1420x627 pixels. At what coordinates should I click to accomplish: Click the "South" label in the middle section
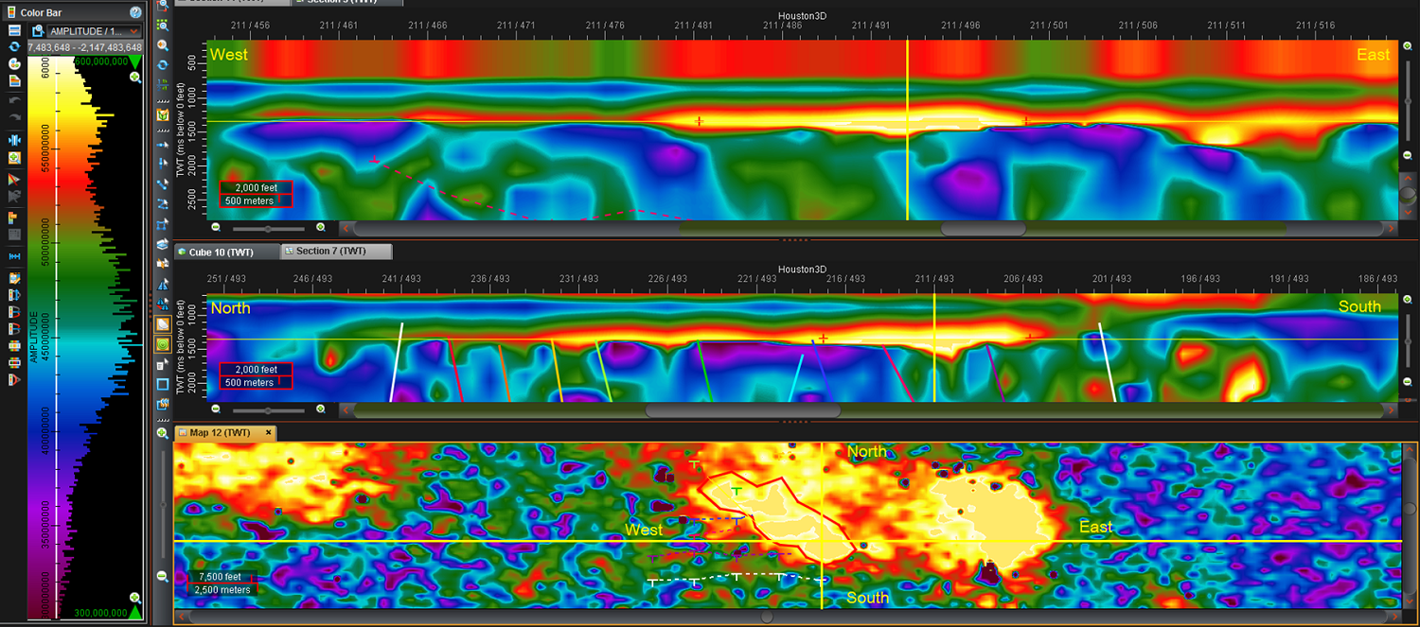pyautogui.click(x=1359, y=306)
